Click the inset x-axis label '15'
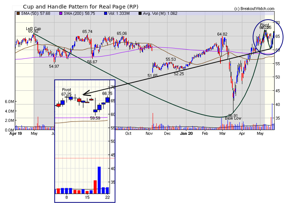Viewport: 289px width, 203px height. (x=87, y=197)
